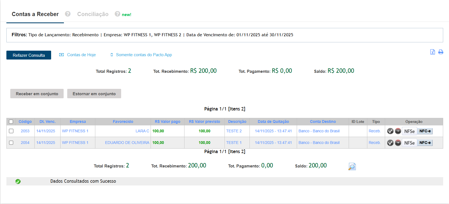Click the help icon beside Conciliação
This screenshot has width=449, height=204.
coord(118,14)
